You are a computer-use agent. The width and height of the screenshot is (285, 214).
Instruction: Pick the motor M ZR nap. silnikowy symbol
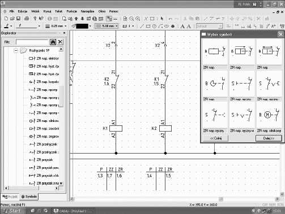point(269,118)
